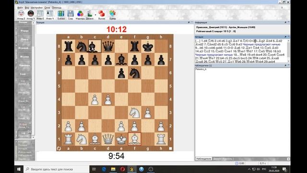Open Windows Start menu
Viewport: 307px width, 173px height.
point(19,169)
